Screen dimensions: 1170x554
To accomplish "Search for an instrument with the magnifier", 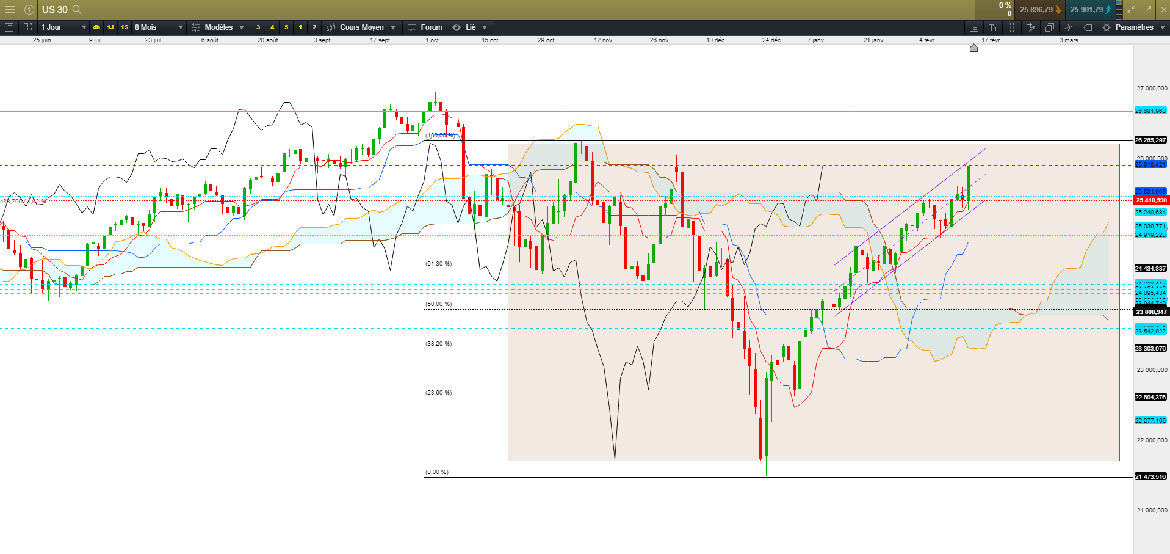I will [x=77, y=10].
